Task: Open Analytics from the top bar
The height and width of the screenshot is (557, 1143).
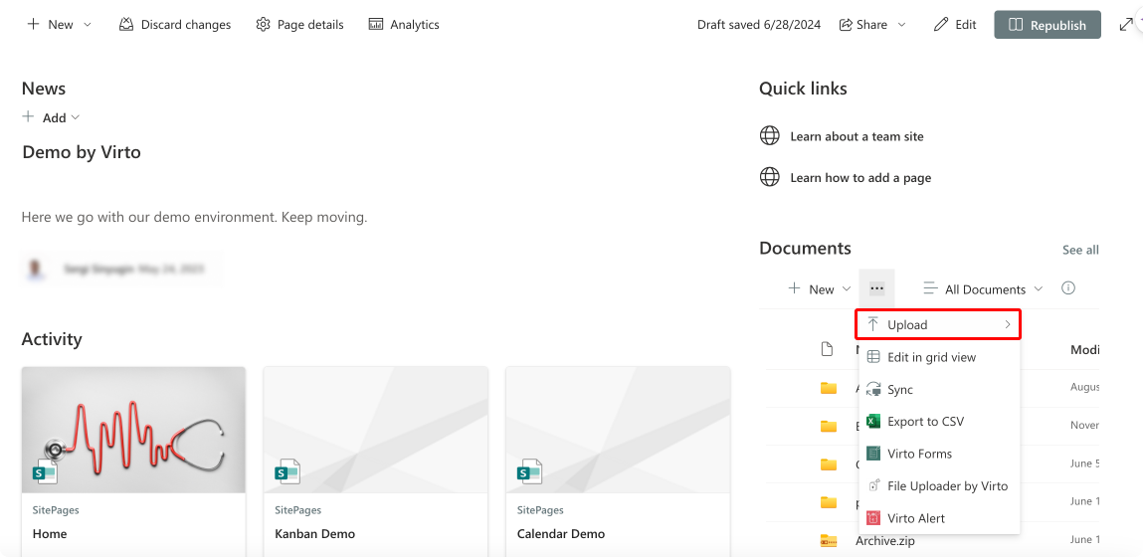Action: [x=404, y=25]
